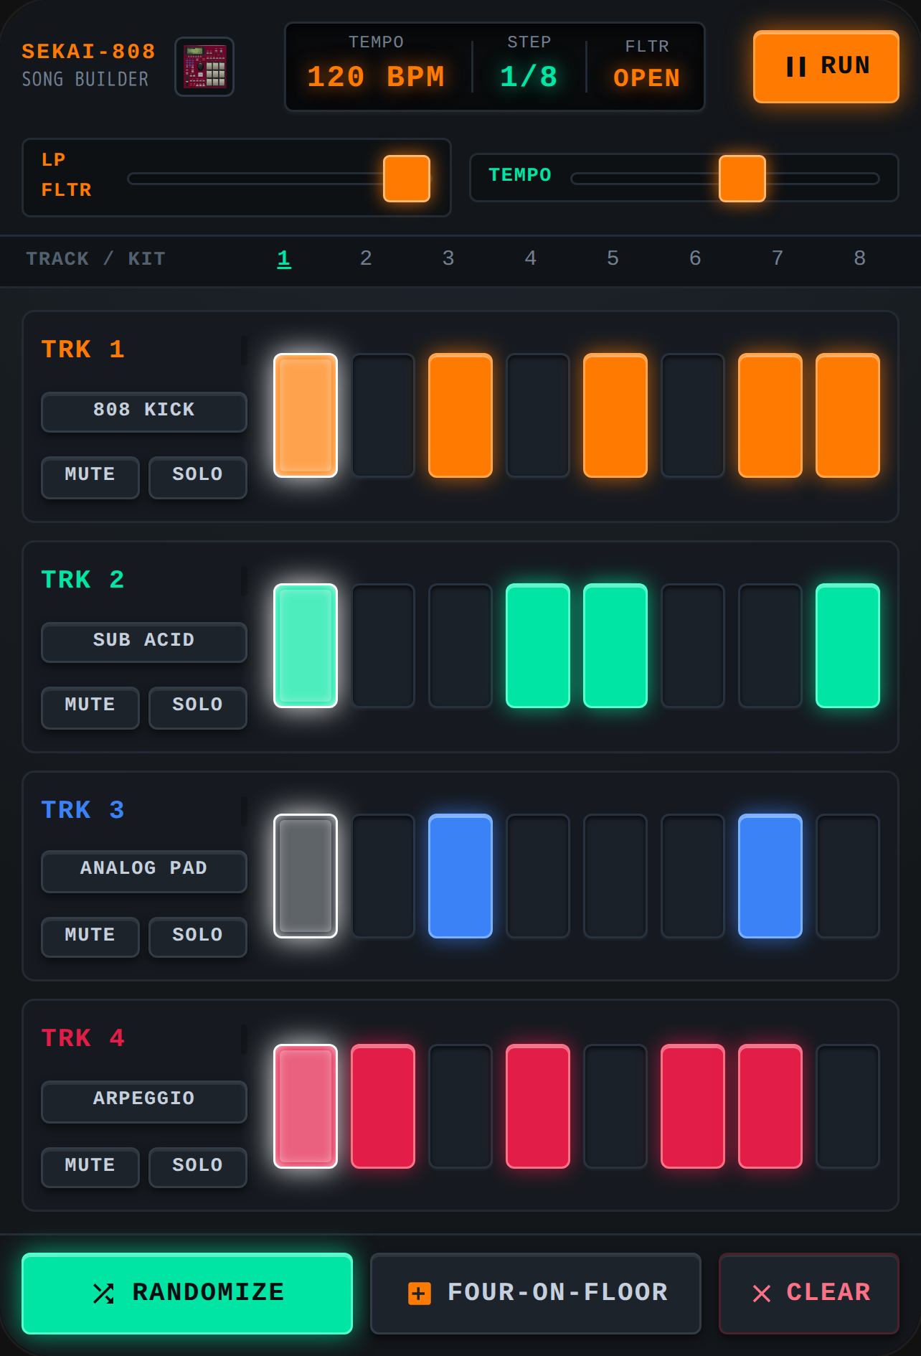Enable TRK 3 step 1 pad

[306, 876]
